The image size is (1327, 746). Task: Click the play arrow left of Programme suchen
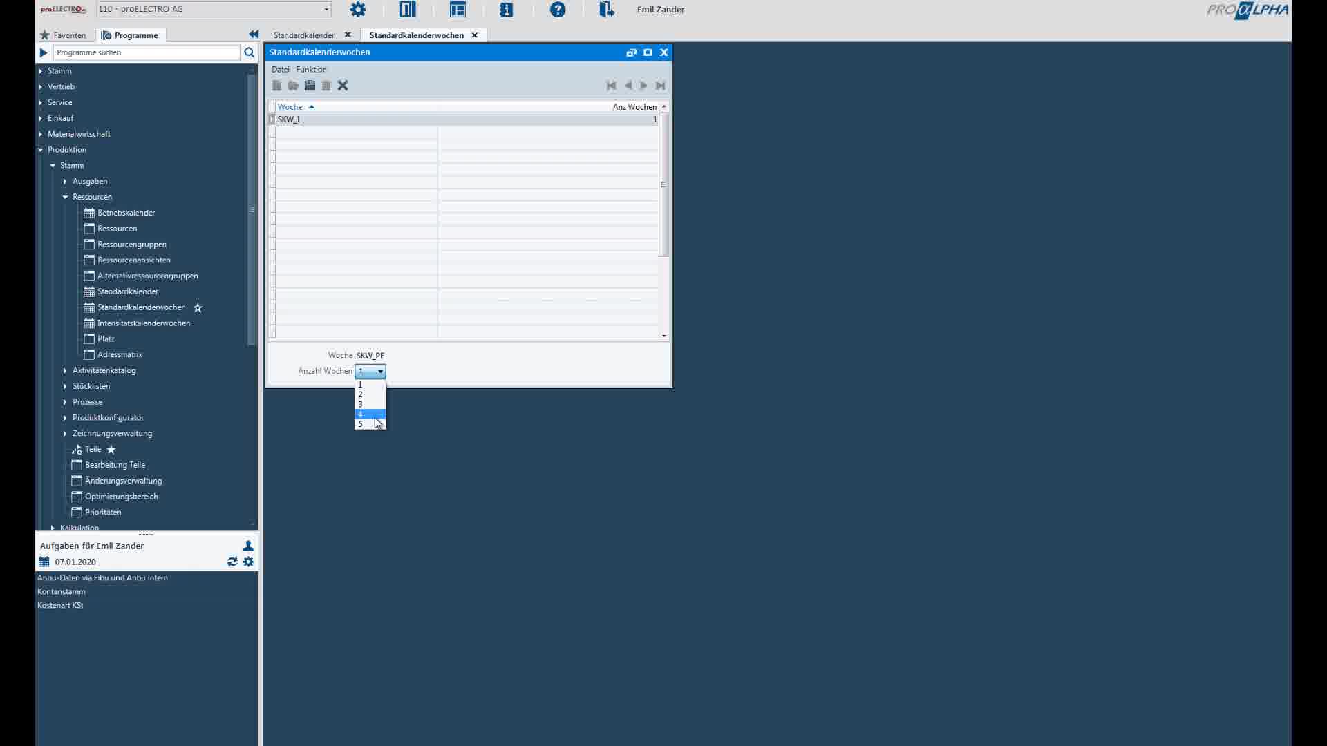click(44, 52)
